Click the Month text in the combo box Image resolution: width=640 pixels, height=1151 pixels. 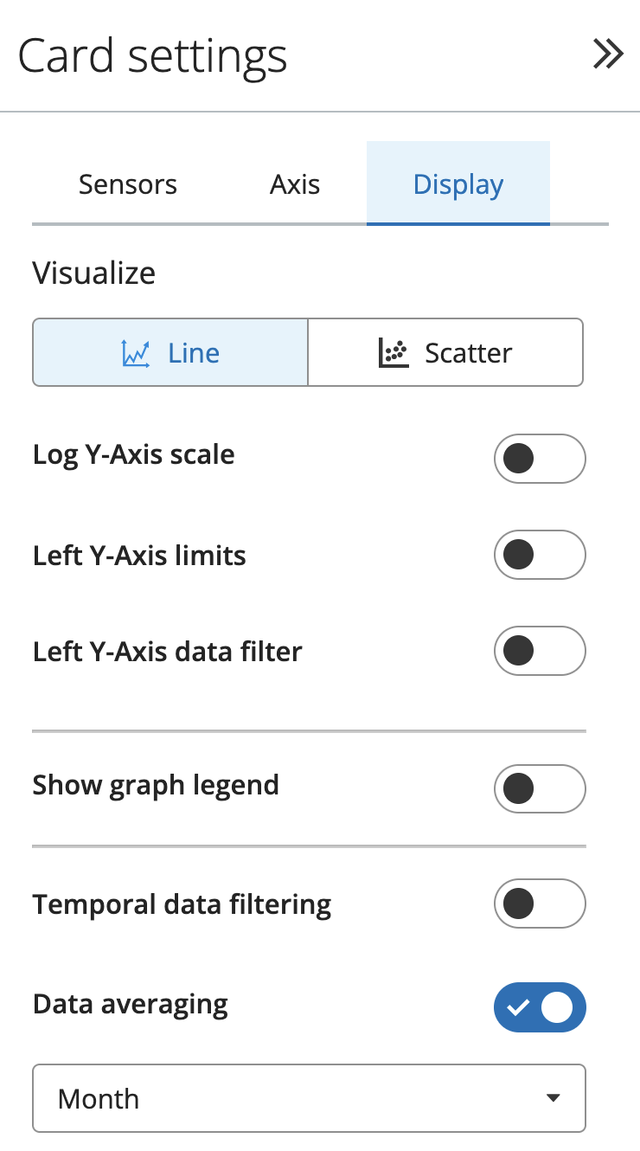98,1097
